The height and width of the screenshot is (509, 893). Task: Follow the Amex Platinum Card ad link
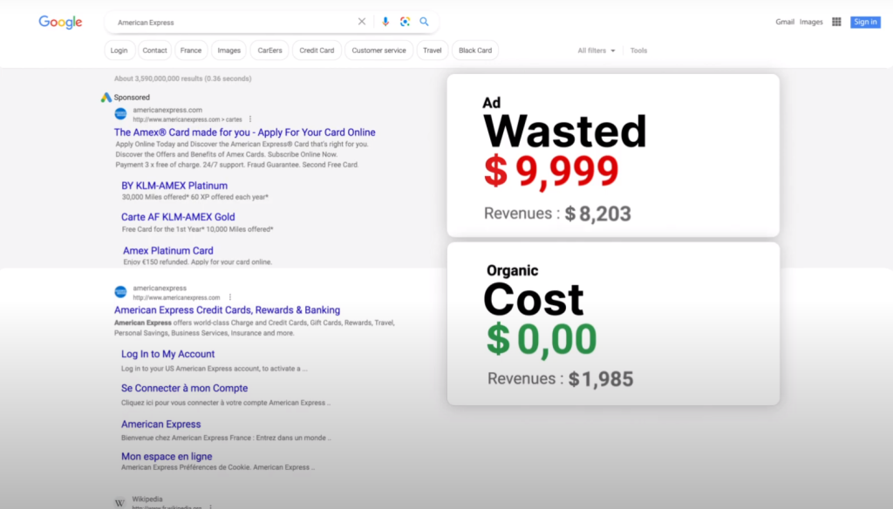(167, 250)
